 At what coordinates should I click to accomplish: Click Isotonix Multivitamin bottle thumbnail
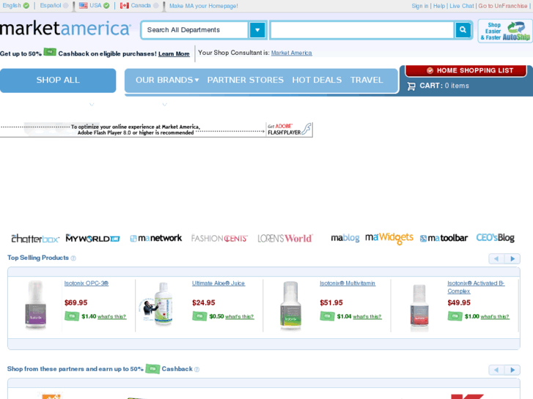[x=290, y=305]
